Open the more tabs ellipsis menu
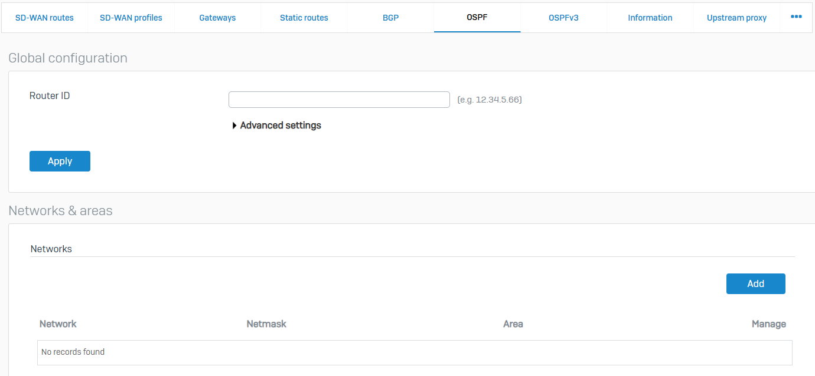This screenshot has height=376, width=815. [x=796, y=17]
